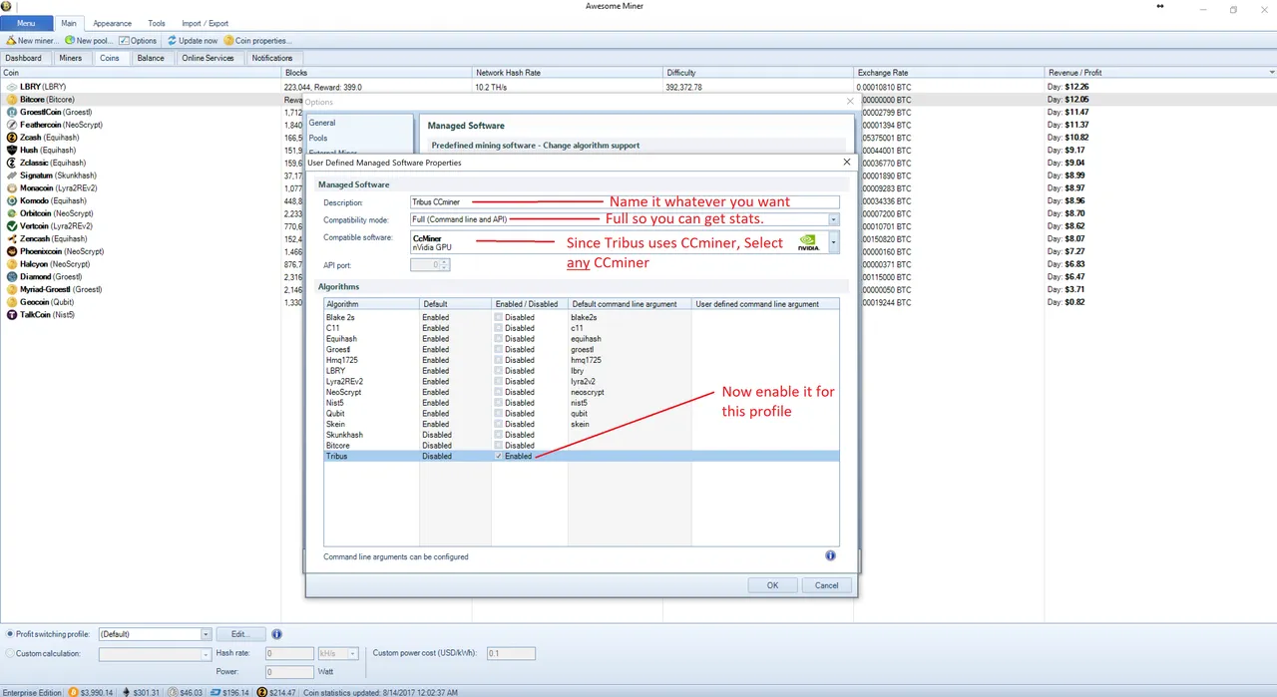Screen dimensions: 1277x697
Task: Toggle the NeoScrypt Disabled checkbox
Action: pos(499,392)
